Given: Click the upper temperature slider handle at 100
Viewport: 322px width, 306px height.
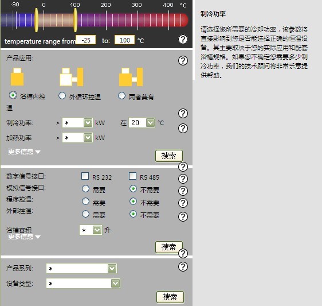Looking at the screenshot, I should pyautogui.click(x=76, y=20).
